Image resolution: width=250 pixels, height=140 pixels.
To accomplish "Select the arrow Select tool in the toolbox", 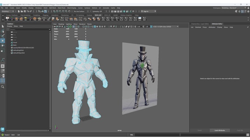I will click(x=3, y=26).
